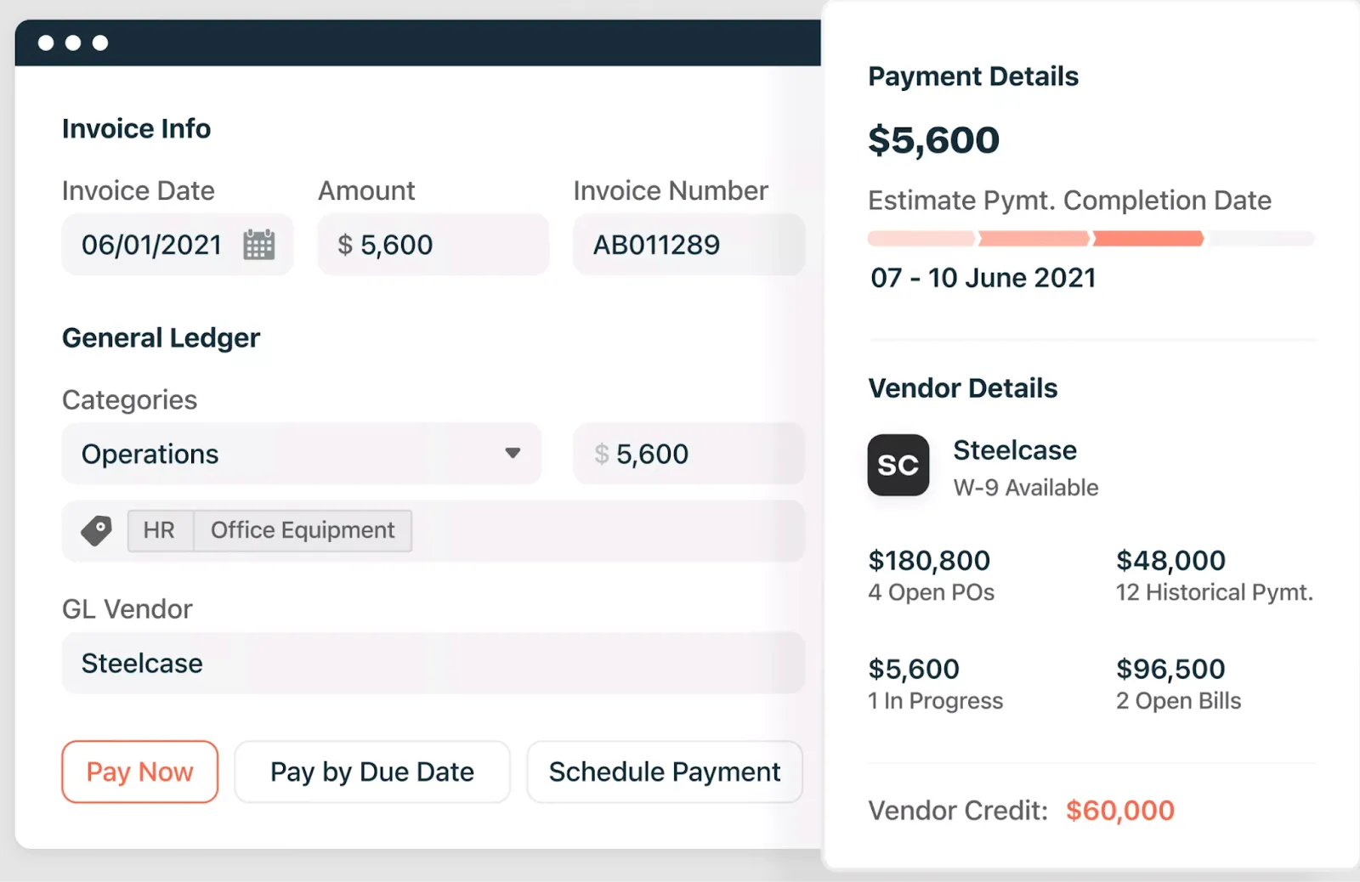Screen dimensions: 1360x882
Task: Click the GL Vendor Steelcase field
Action: coord(433,663)
